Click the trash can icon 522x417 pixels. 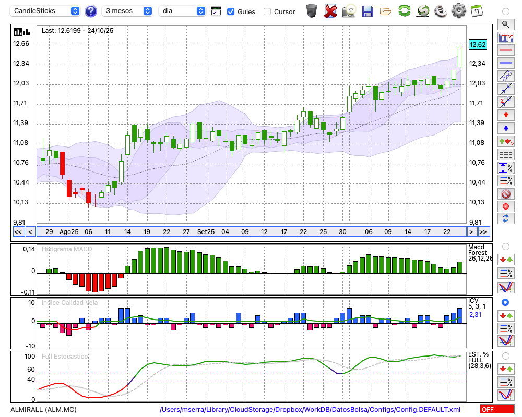click(x=312, y=11)
